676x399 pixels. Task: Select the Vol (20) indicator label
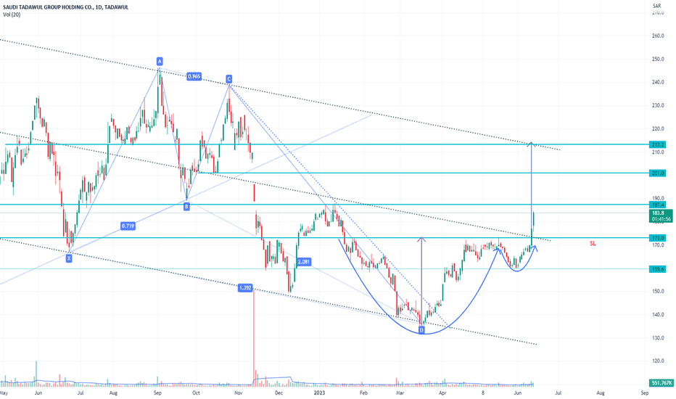(x=11, y=15)
